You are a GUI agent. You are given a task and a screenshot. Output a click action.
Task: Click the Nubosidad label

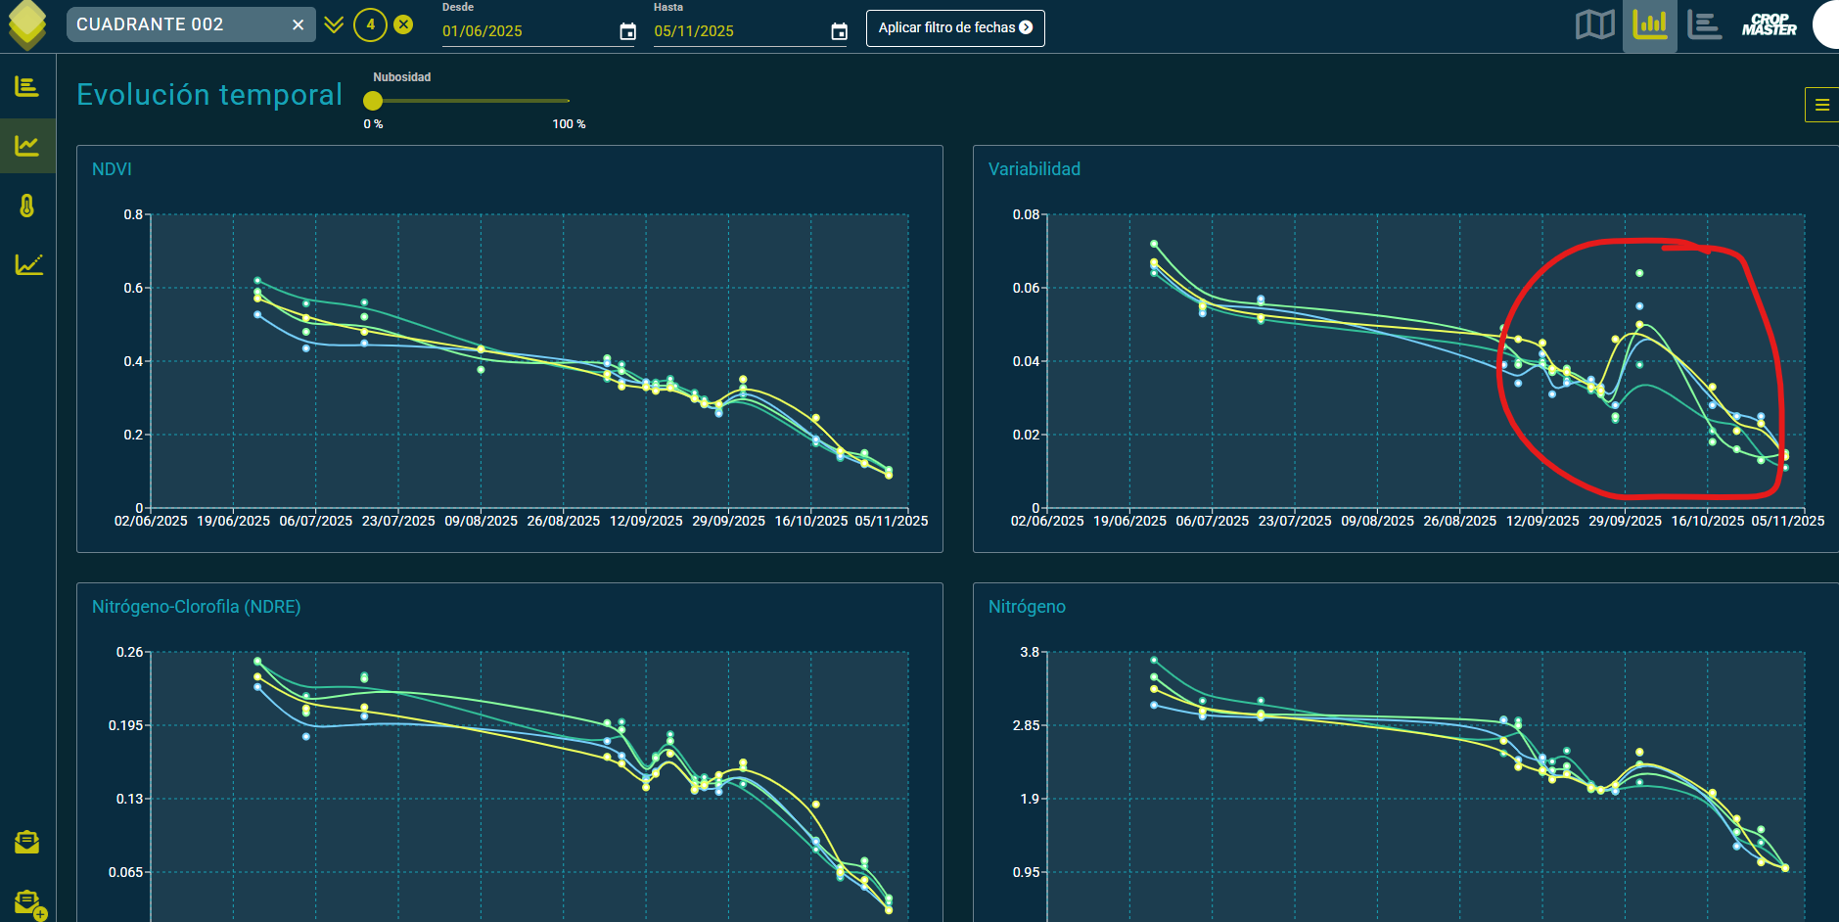401,77
